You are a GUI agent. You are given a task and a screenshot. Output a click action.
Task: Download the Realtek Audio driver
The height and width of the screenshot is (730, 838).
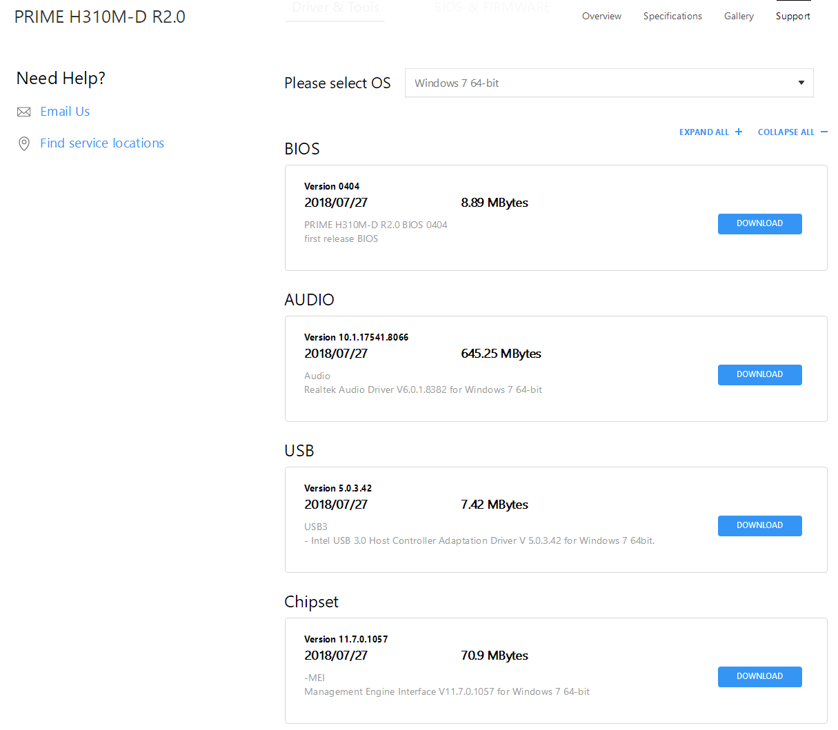click(759, 374)
